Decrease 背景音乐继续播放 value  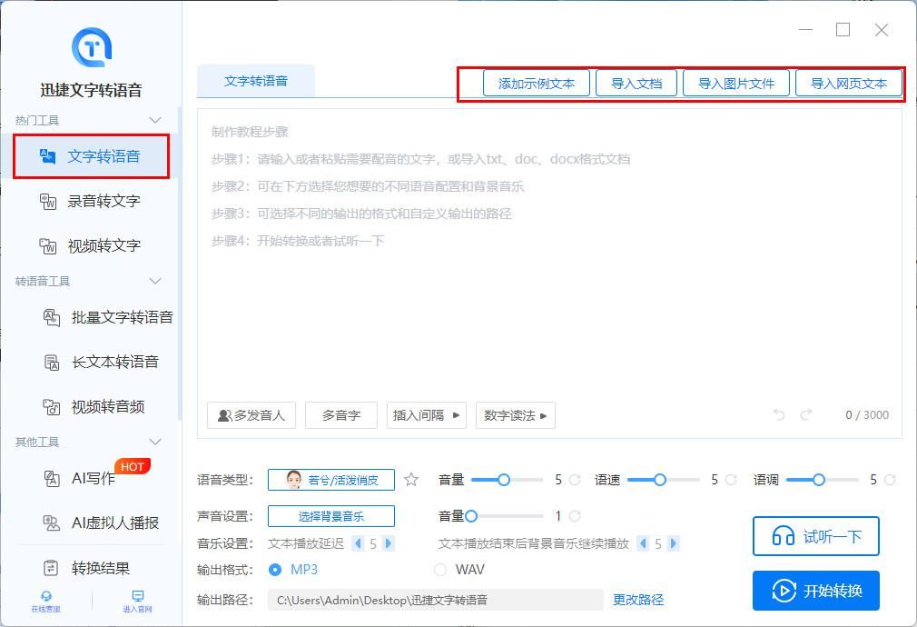(x=644, y=543)
